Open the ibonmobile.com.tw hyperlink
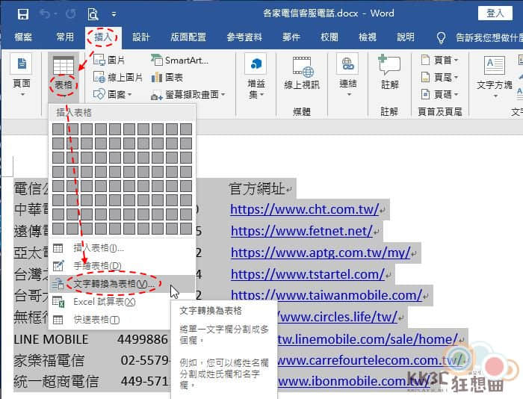Screen dimensions: 523x399 pos(354,381)
